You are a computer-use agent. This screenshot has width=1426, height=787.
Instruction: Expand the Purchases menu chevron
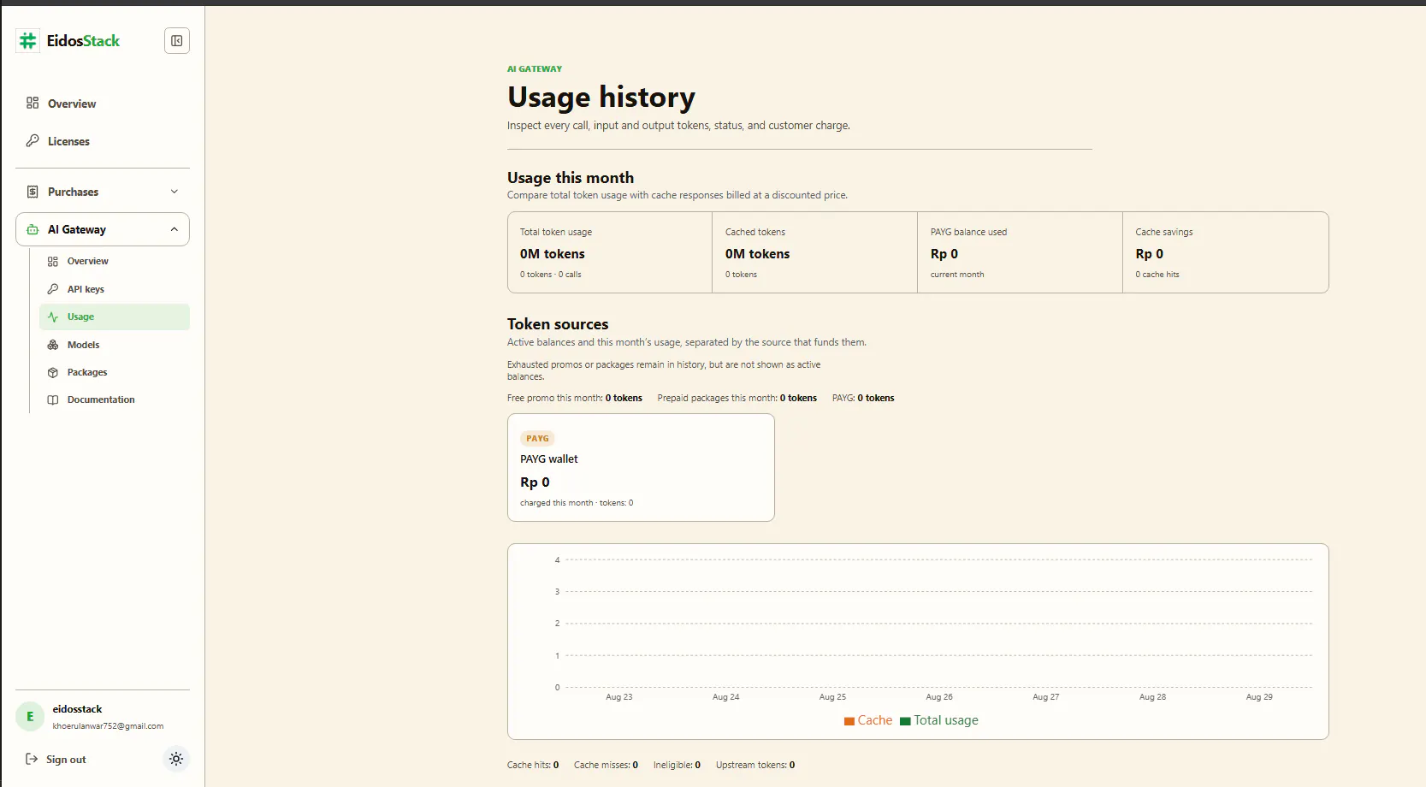175,192
